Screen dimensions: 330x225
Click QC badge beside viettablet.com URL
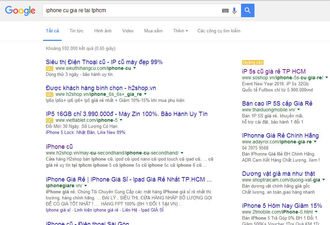50,120
